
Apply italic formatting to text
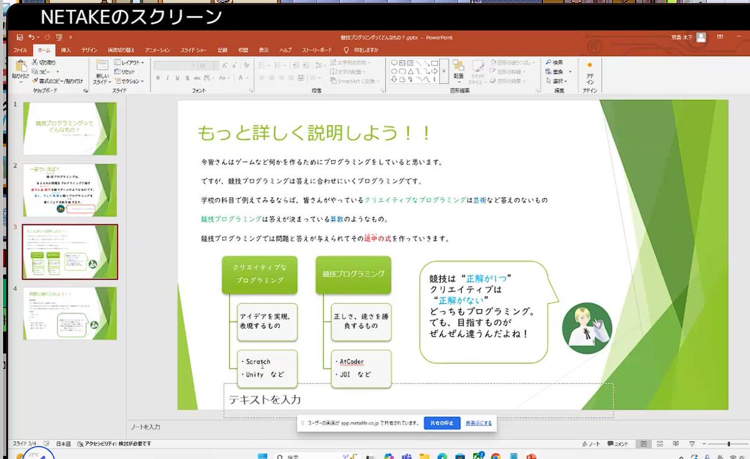(x=167, y=77)
